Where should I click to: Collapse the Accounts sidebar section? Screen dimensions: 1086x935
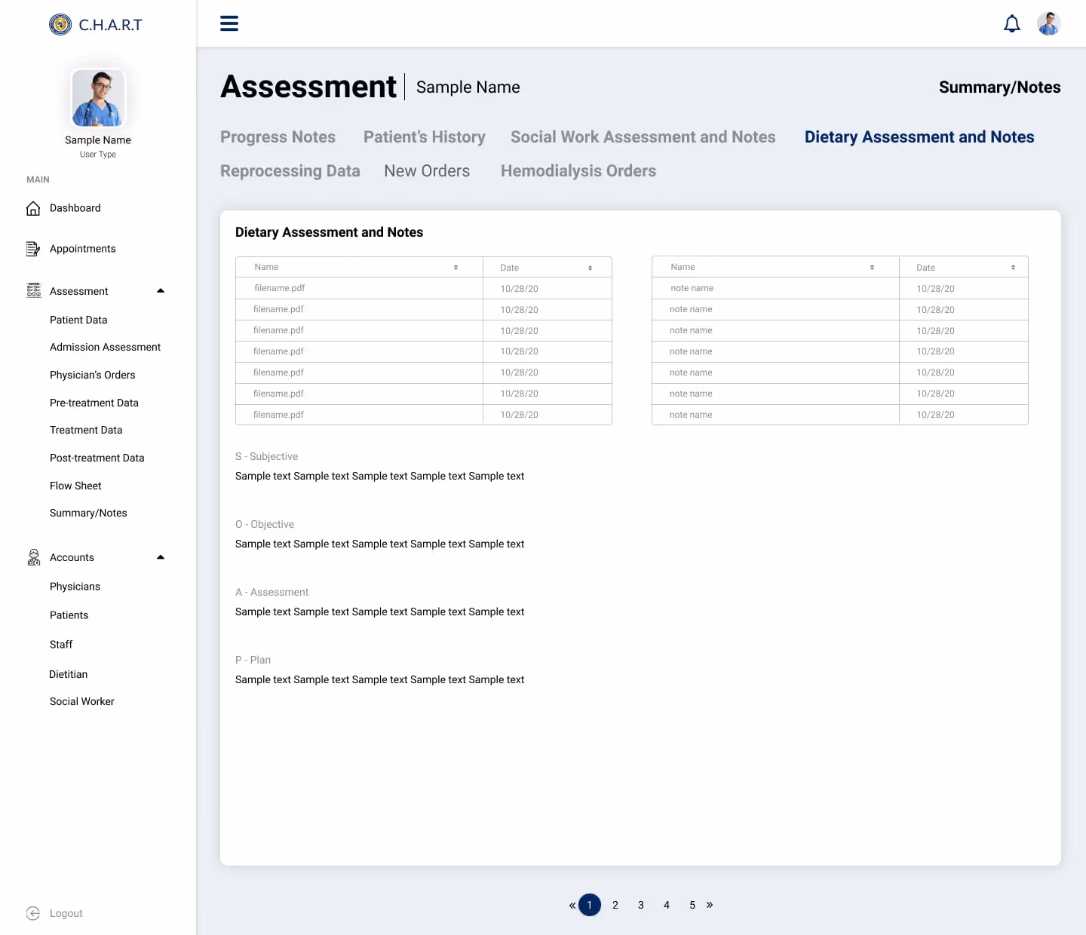tap(160, 557)
